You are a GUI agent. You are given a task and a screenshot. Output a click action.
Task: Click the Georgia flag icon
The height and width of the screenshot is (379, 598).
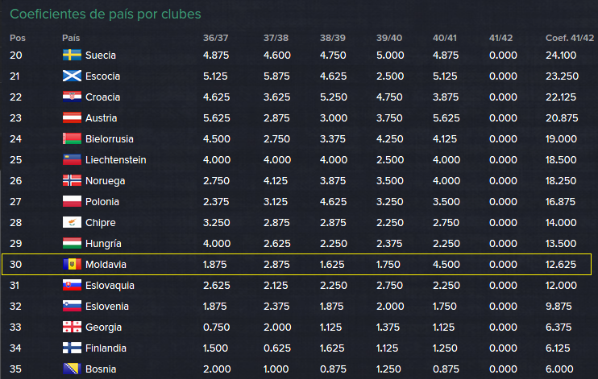click(72, 328)
